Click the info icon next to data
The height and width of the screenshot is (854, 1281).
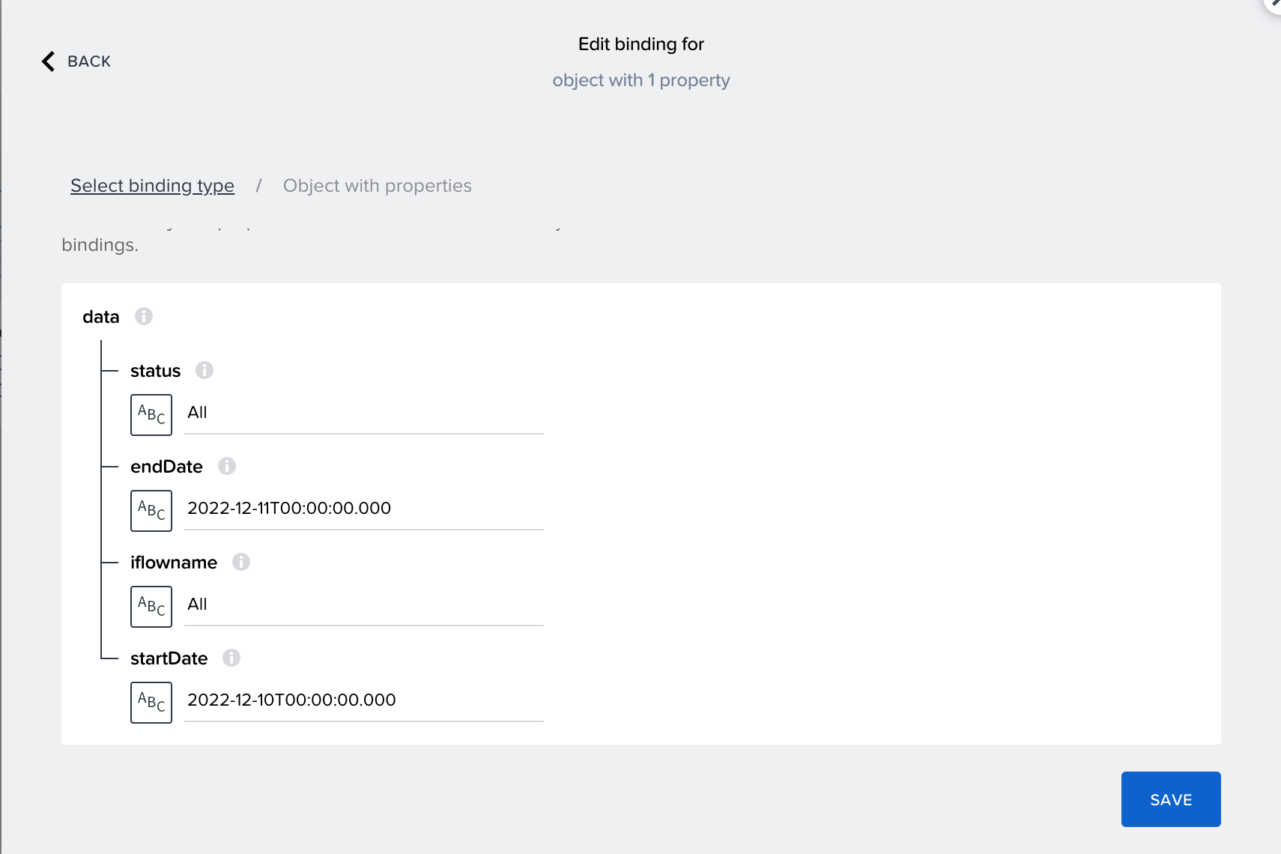click(x=144, y=316)
